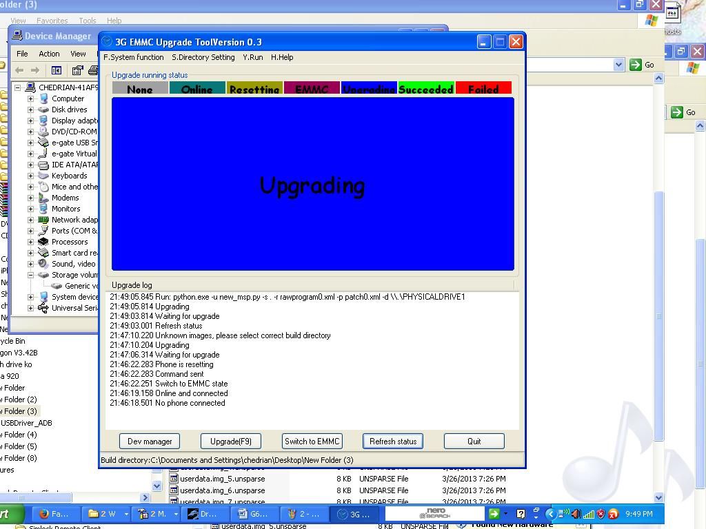706x529 pixels.
Task: Expand the Modems tree node
Action: 30,198
